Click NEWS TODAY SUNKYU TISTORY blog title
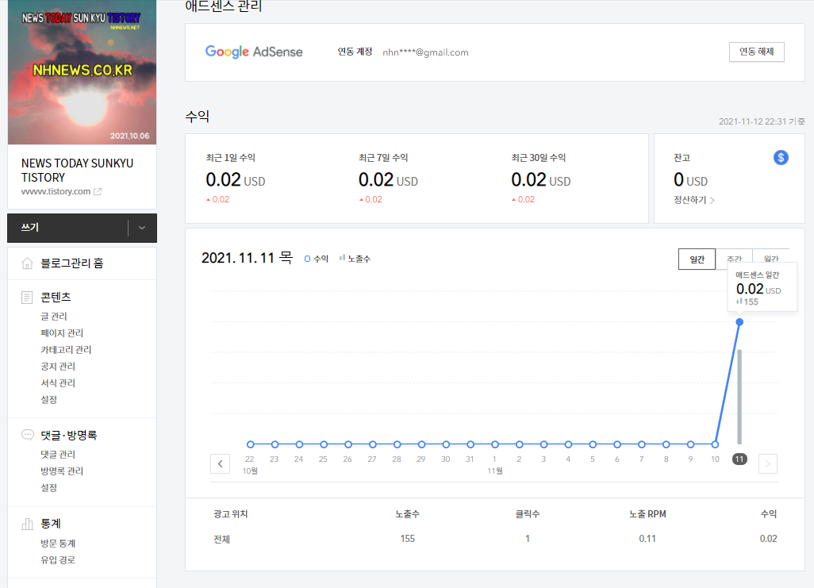814x588 pixels. (77, 171)
